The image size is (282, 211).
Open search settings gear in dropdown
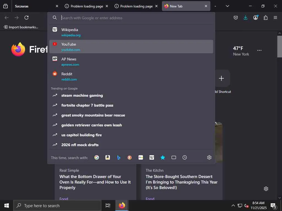tap(209, 157)
